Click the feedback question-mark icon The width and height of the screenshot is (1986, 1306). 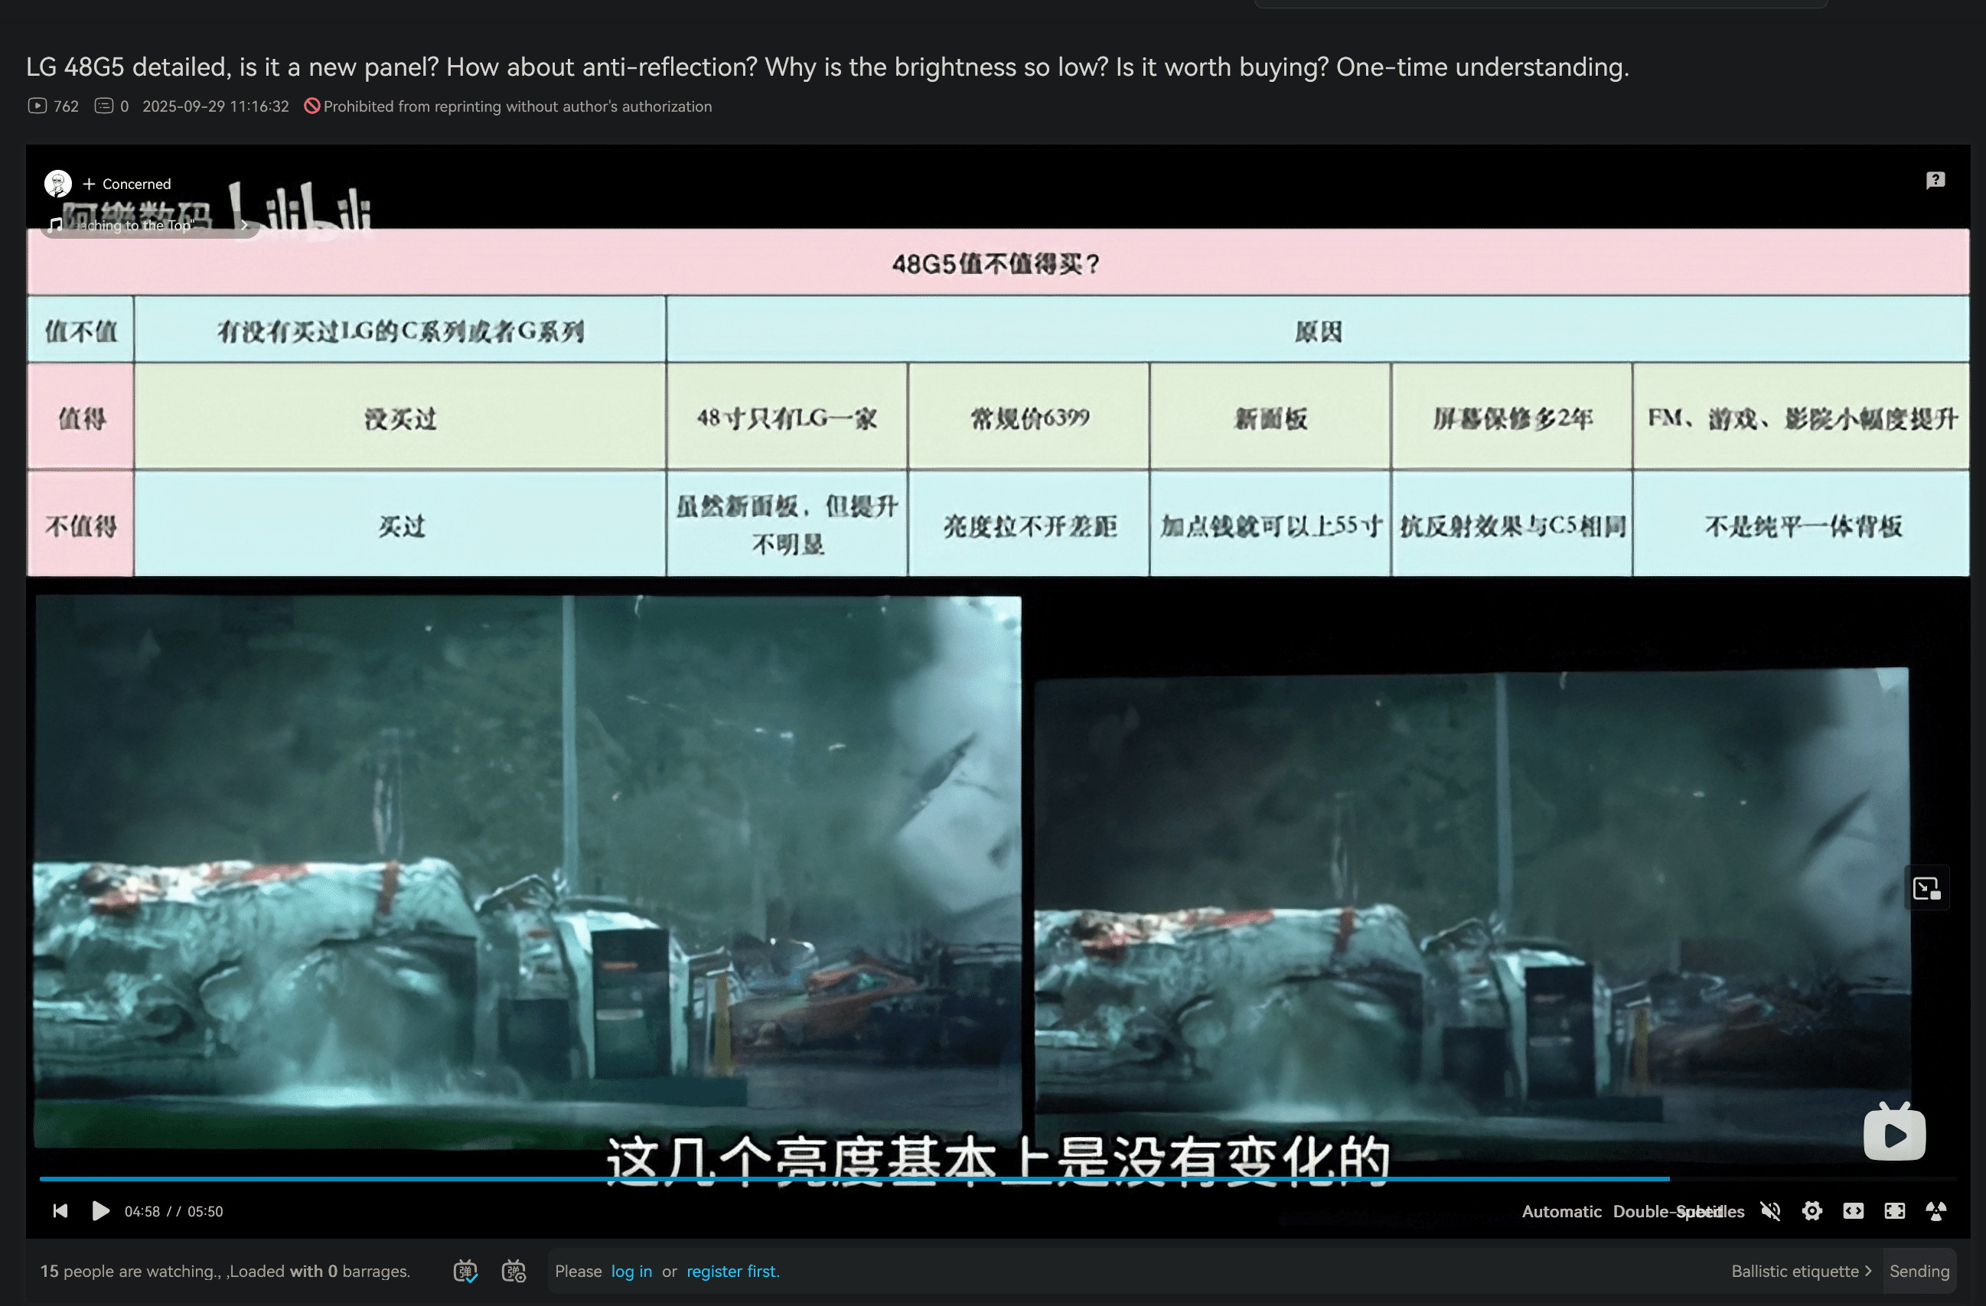(1935, 180)
